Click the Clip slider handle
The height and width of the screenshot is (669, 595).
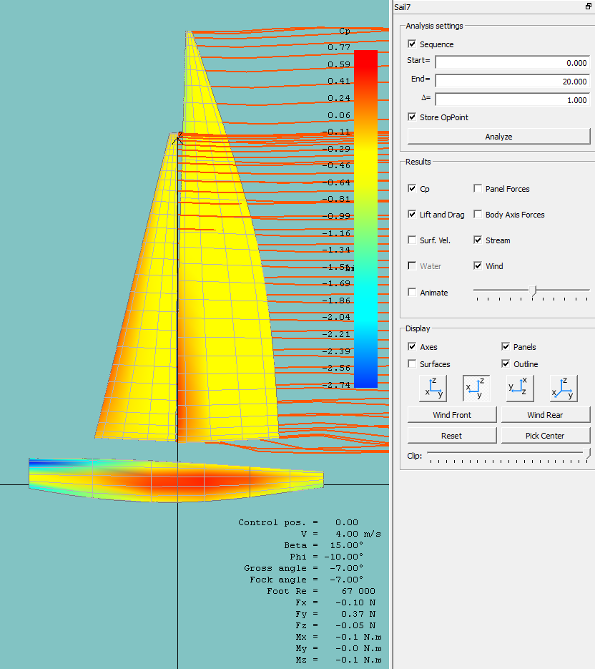(588, 453)
